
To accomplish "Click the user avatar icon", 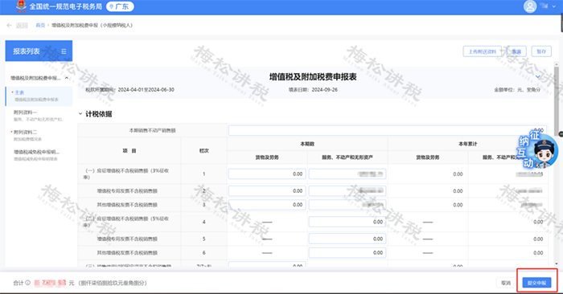I will [x=529, y=6].
